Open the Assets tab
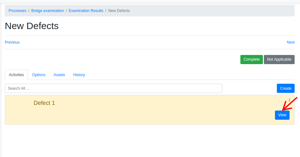 [x=59, y=75]
